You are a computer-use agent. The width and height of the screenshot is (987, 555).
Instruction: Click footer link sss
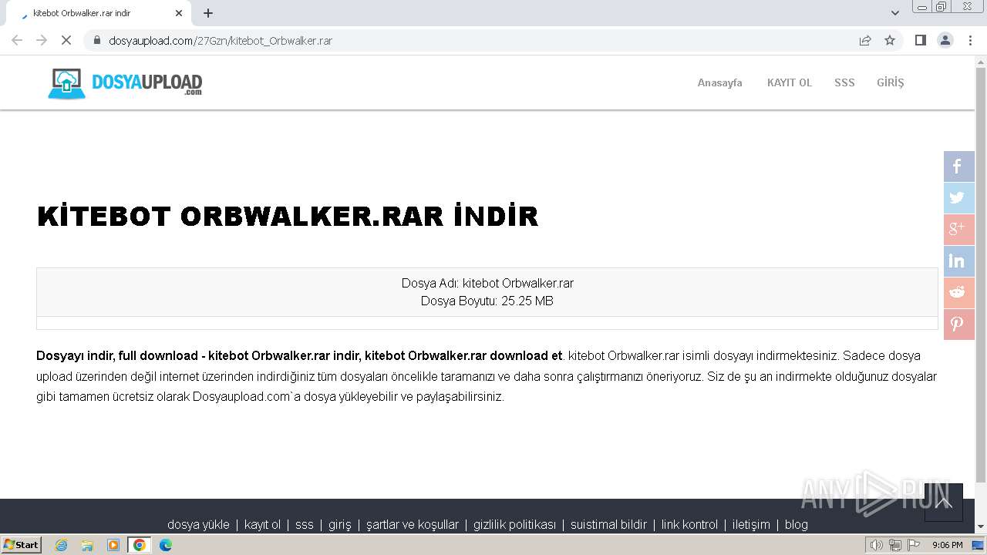tap(304, 524)
